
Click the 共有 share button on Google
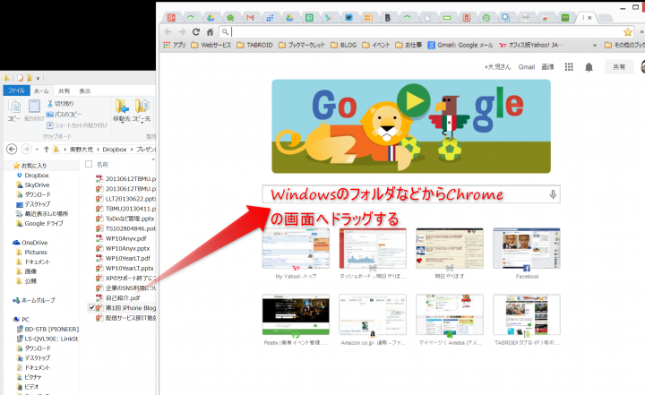[x=619, y=67]
